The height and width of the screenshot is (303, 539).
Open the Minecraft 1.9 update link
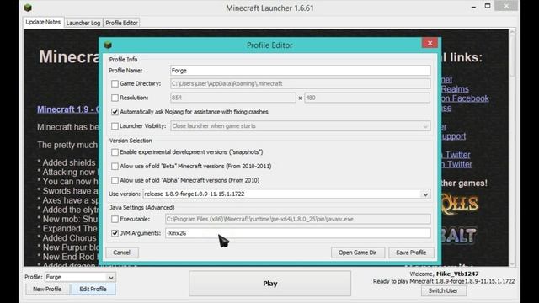(x=68, y=109)
